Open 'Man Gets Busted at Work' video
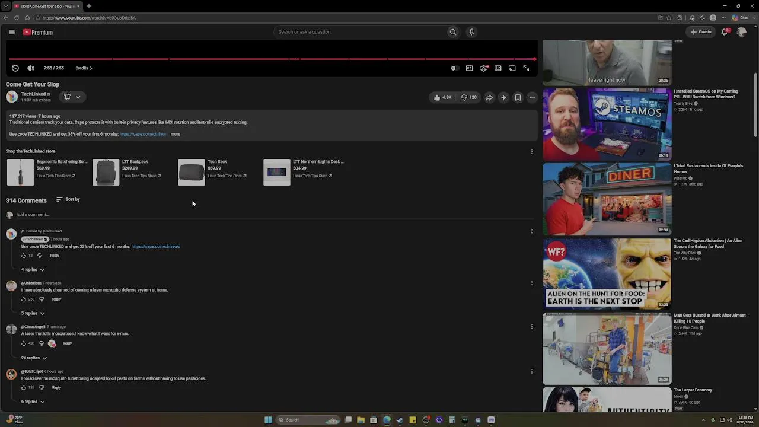 607,349
